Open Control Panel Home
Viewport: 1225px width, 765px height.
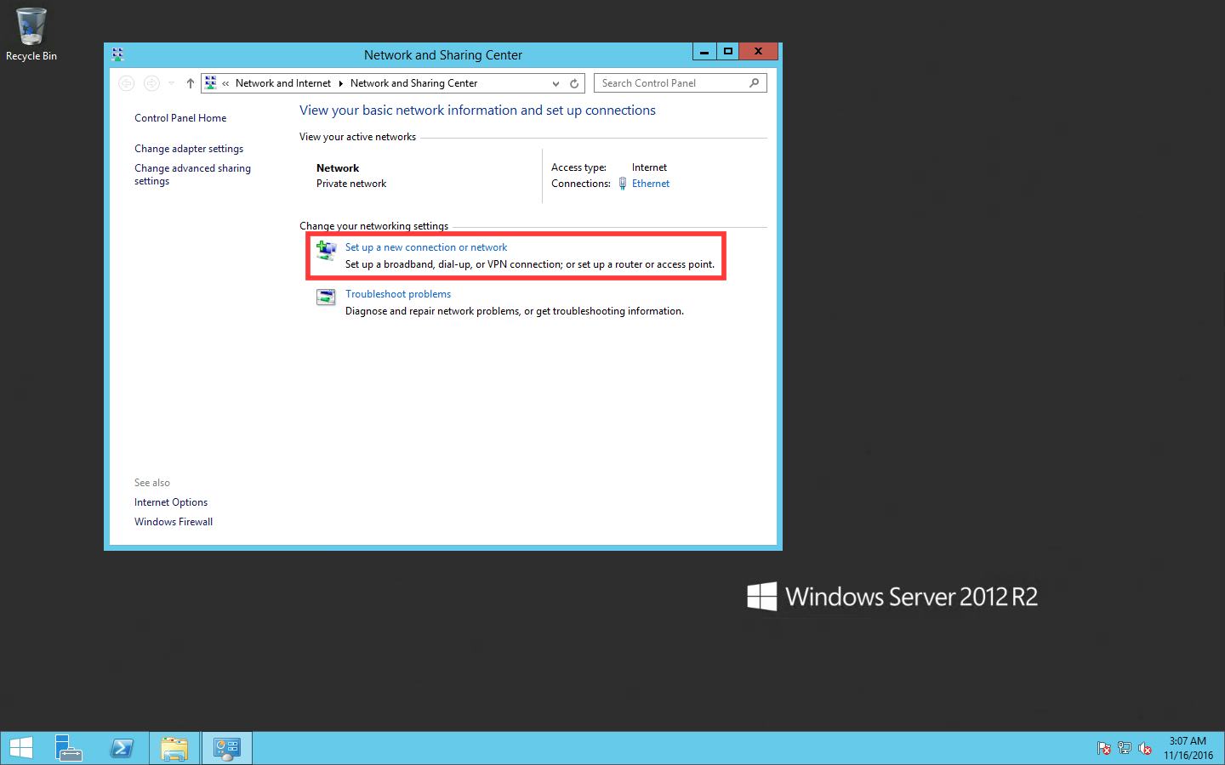(180, 118)
